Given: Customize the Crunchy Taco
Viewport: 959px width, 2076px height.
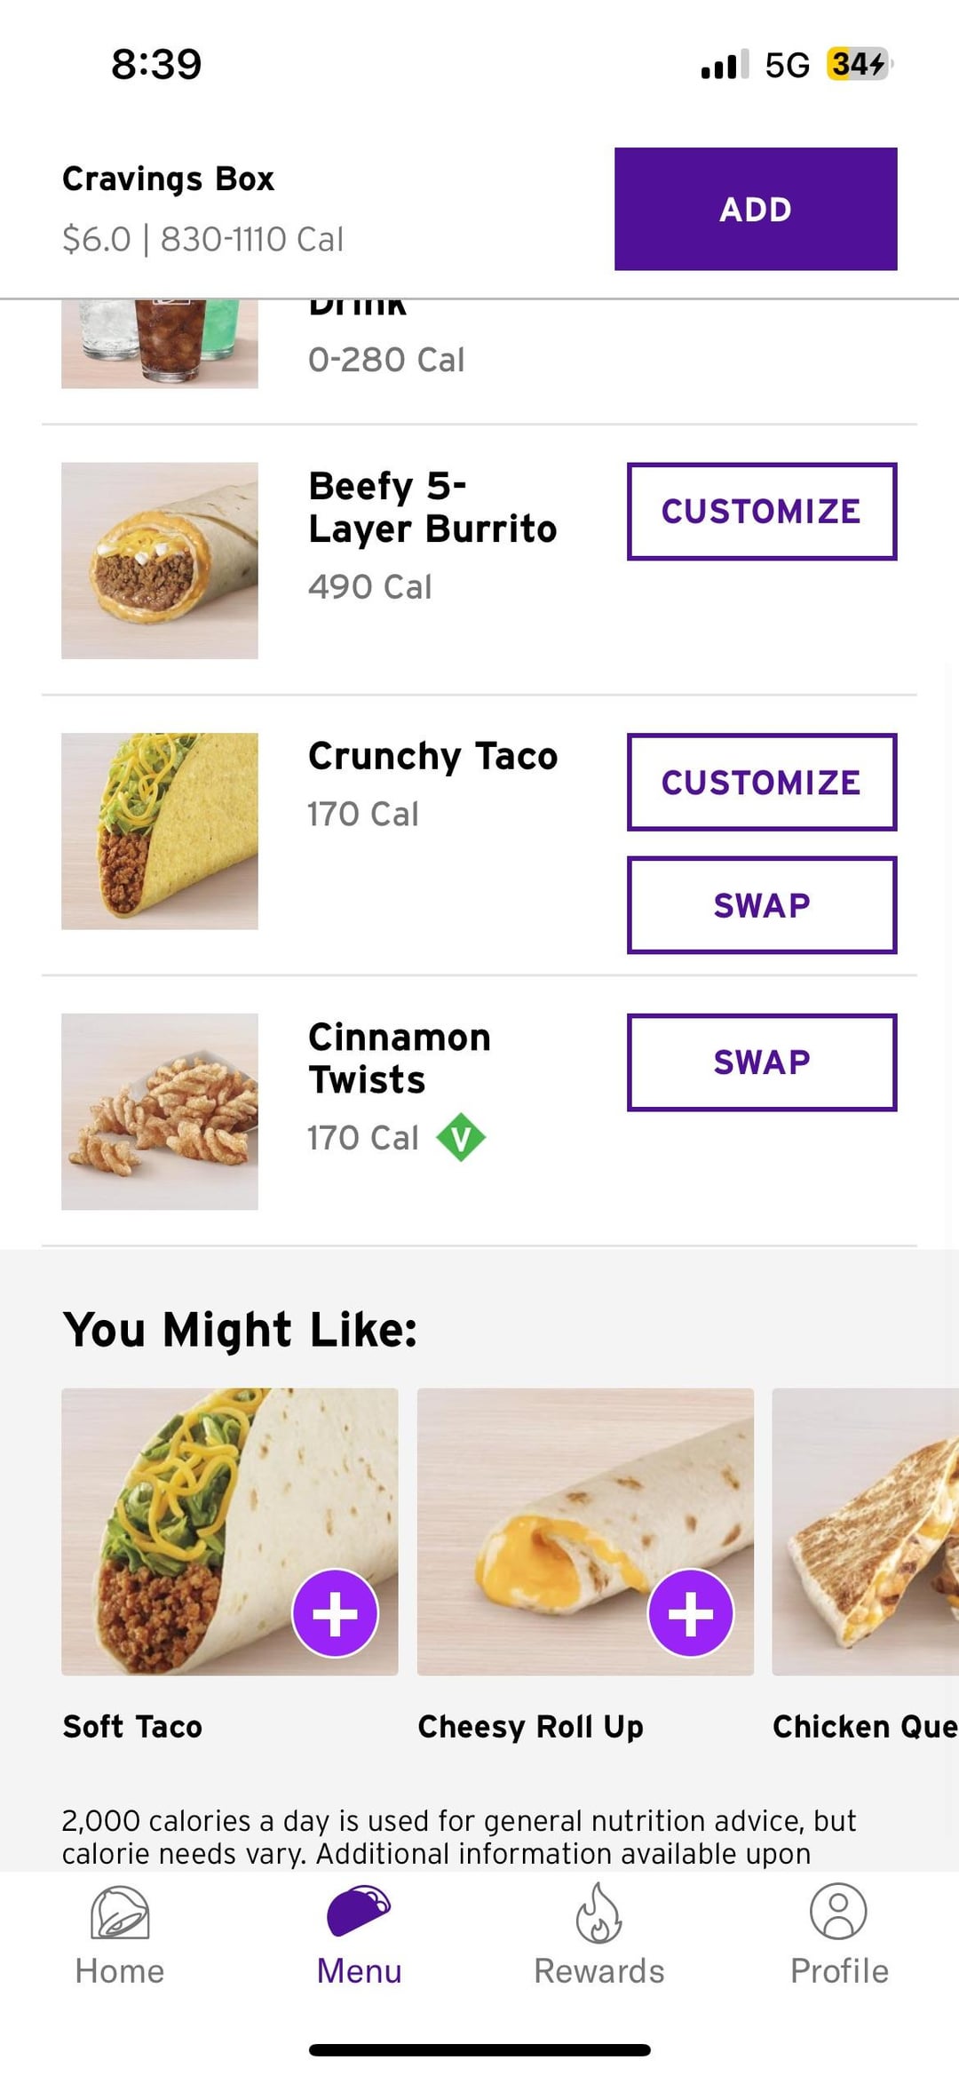Looking at the screenshot, I should pyautogui.click(x=762, y=782).
